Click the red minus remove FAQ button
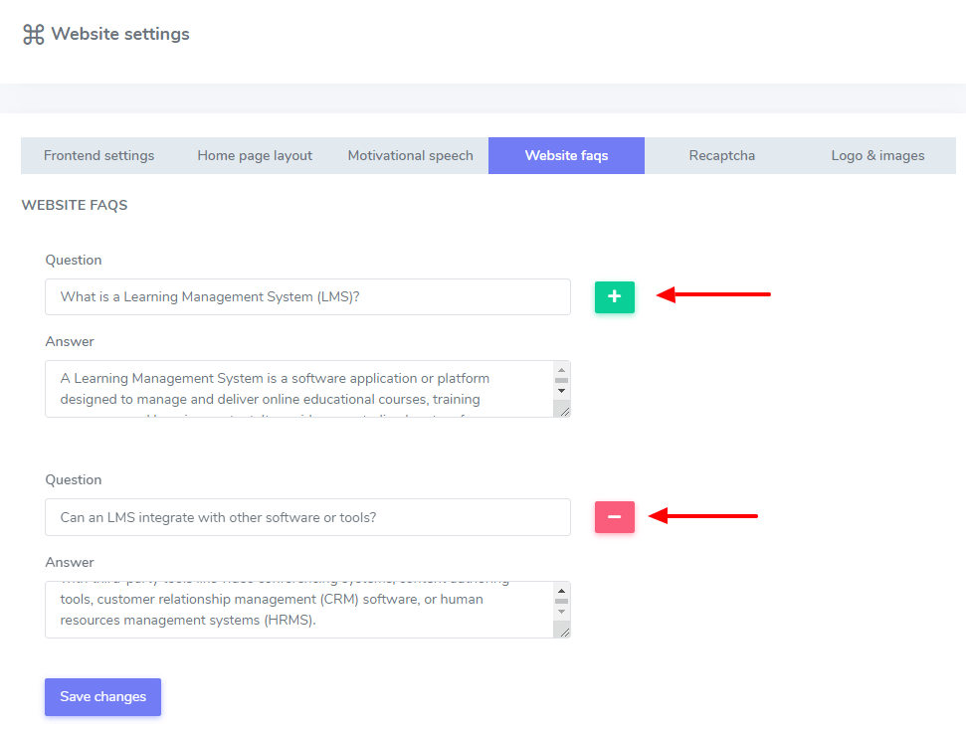 click(614, 517)
